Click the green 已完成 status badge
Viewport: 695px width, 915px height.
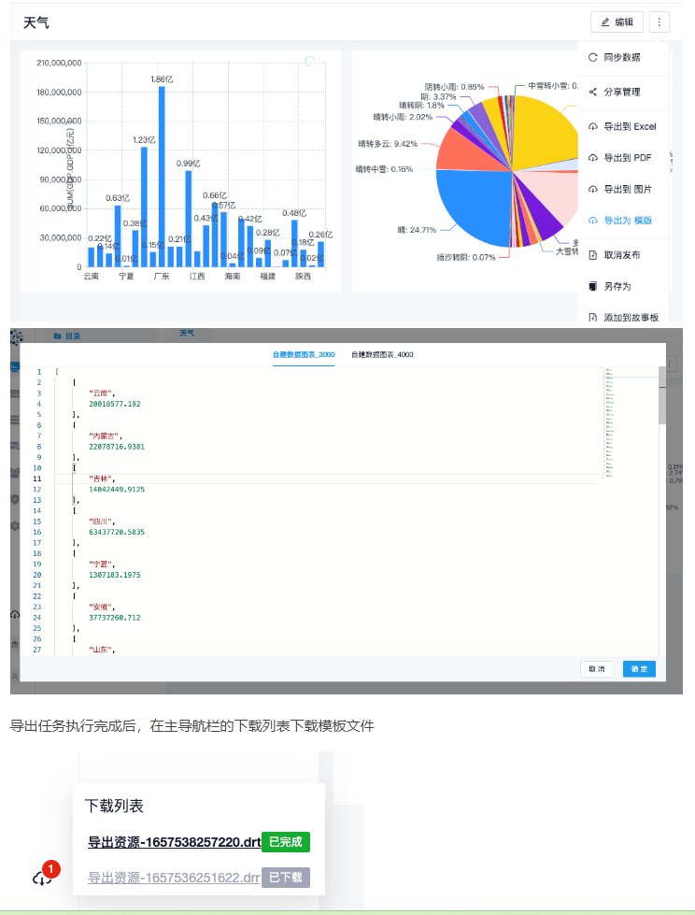pyautogui.click(x=286, y=842)
